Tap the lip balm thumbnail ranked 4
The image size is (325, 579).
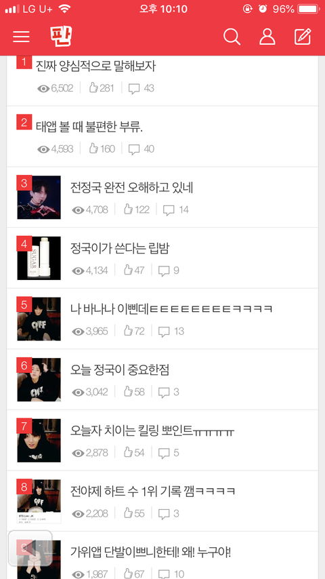[x=39, y=258]
